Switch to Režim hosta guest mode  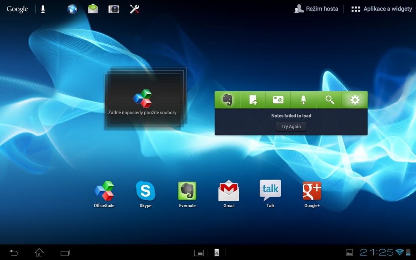coord(316,9)
